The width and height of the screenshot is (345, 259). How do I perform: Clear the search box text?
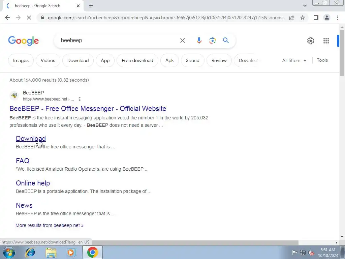point(182,40)
